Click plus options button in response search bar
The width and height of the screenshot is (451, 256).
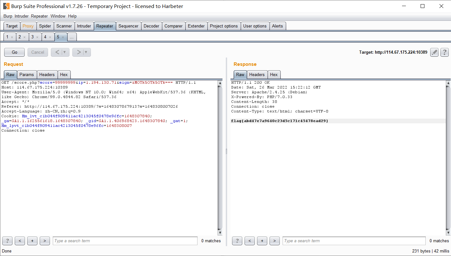262,241
